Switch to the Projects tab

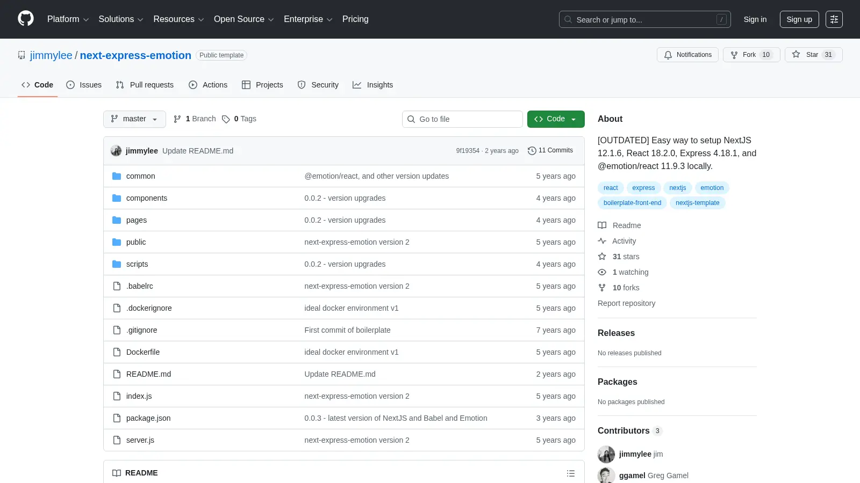point(262,85)
